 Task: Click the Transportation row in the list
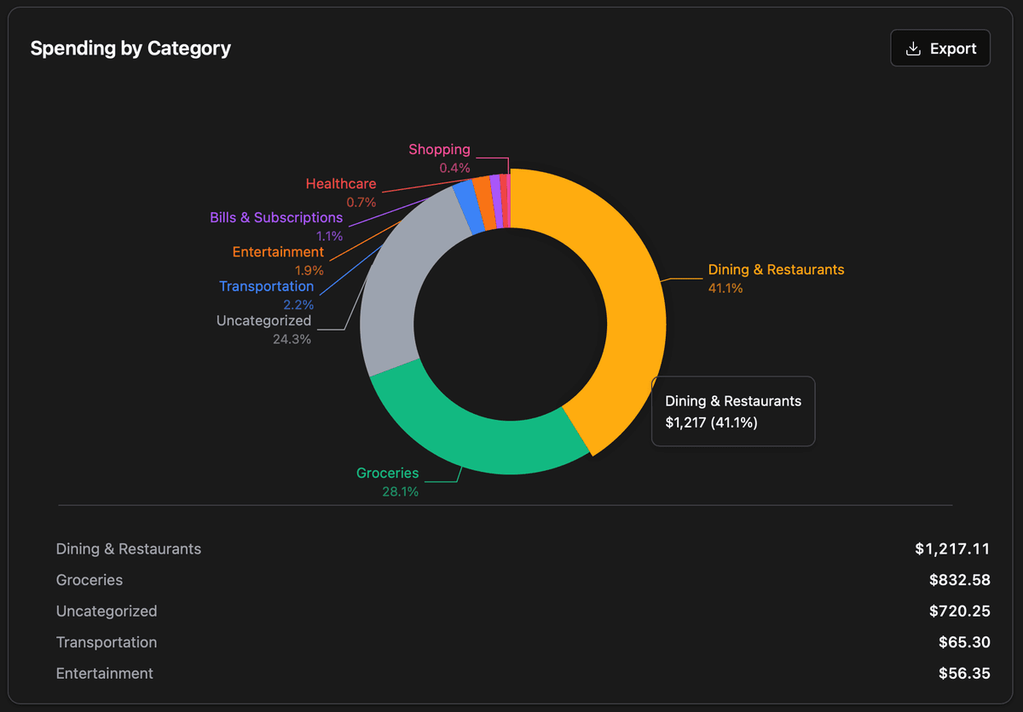(x=106, y=642)
